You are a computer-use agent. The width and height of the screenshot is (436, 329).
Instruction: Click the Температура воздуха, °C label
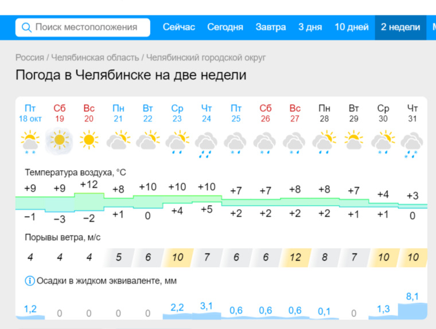pyautogui.click(x=75, y=173)
